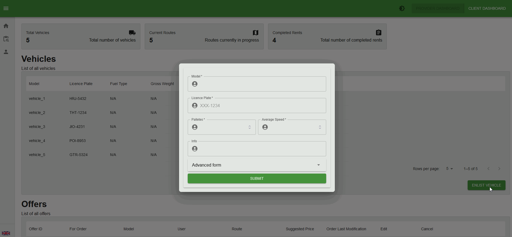Screen dimensions: 512x237
Task: Click the clipboard icon in Completed Rents card
Action: tap(379, 33)
